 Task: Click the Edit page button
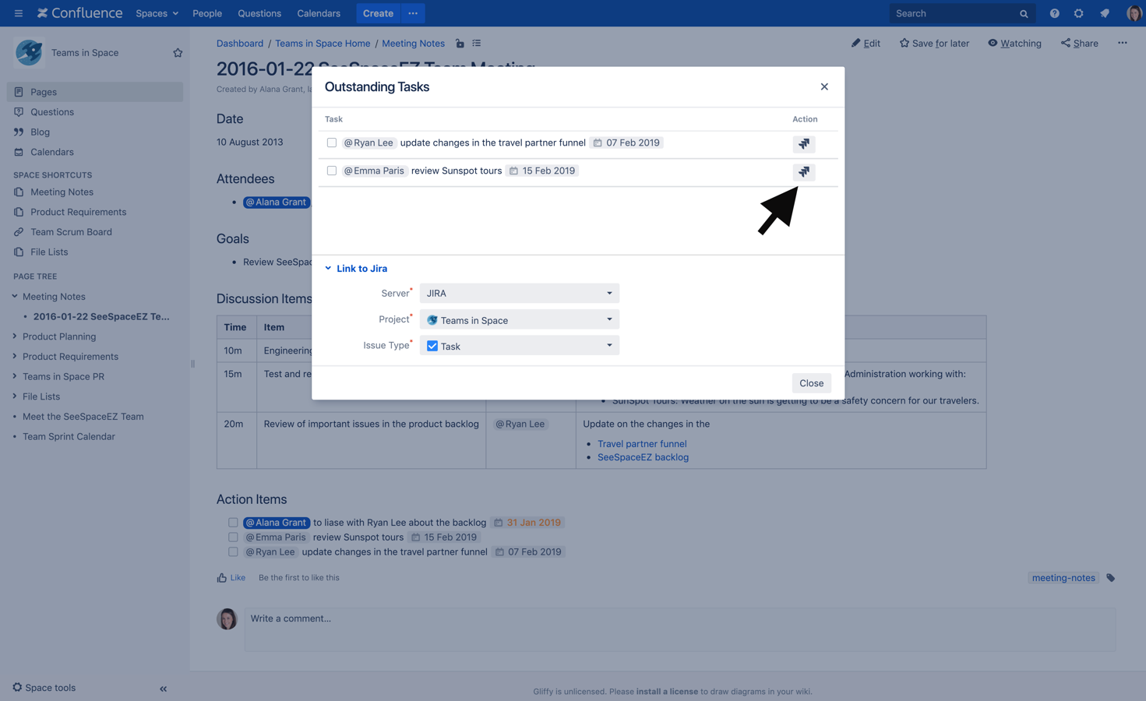866,44
